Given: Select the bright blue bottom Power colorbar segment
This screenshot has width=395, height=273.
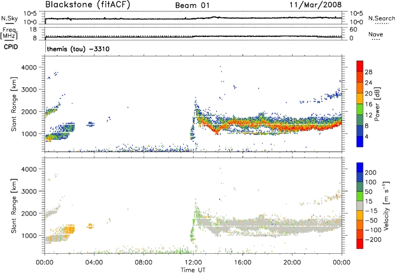Looking at the screenshot, I should point(360,141).
